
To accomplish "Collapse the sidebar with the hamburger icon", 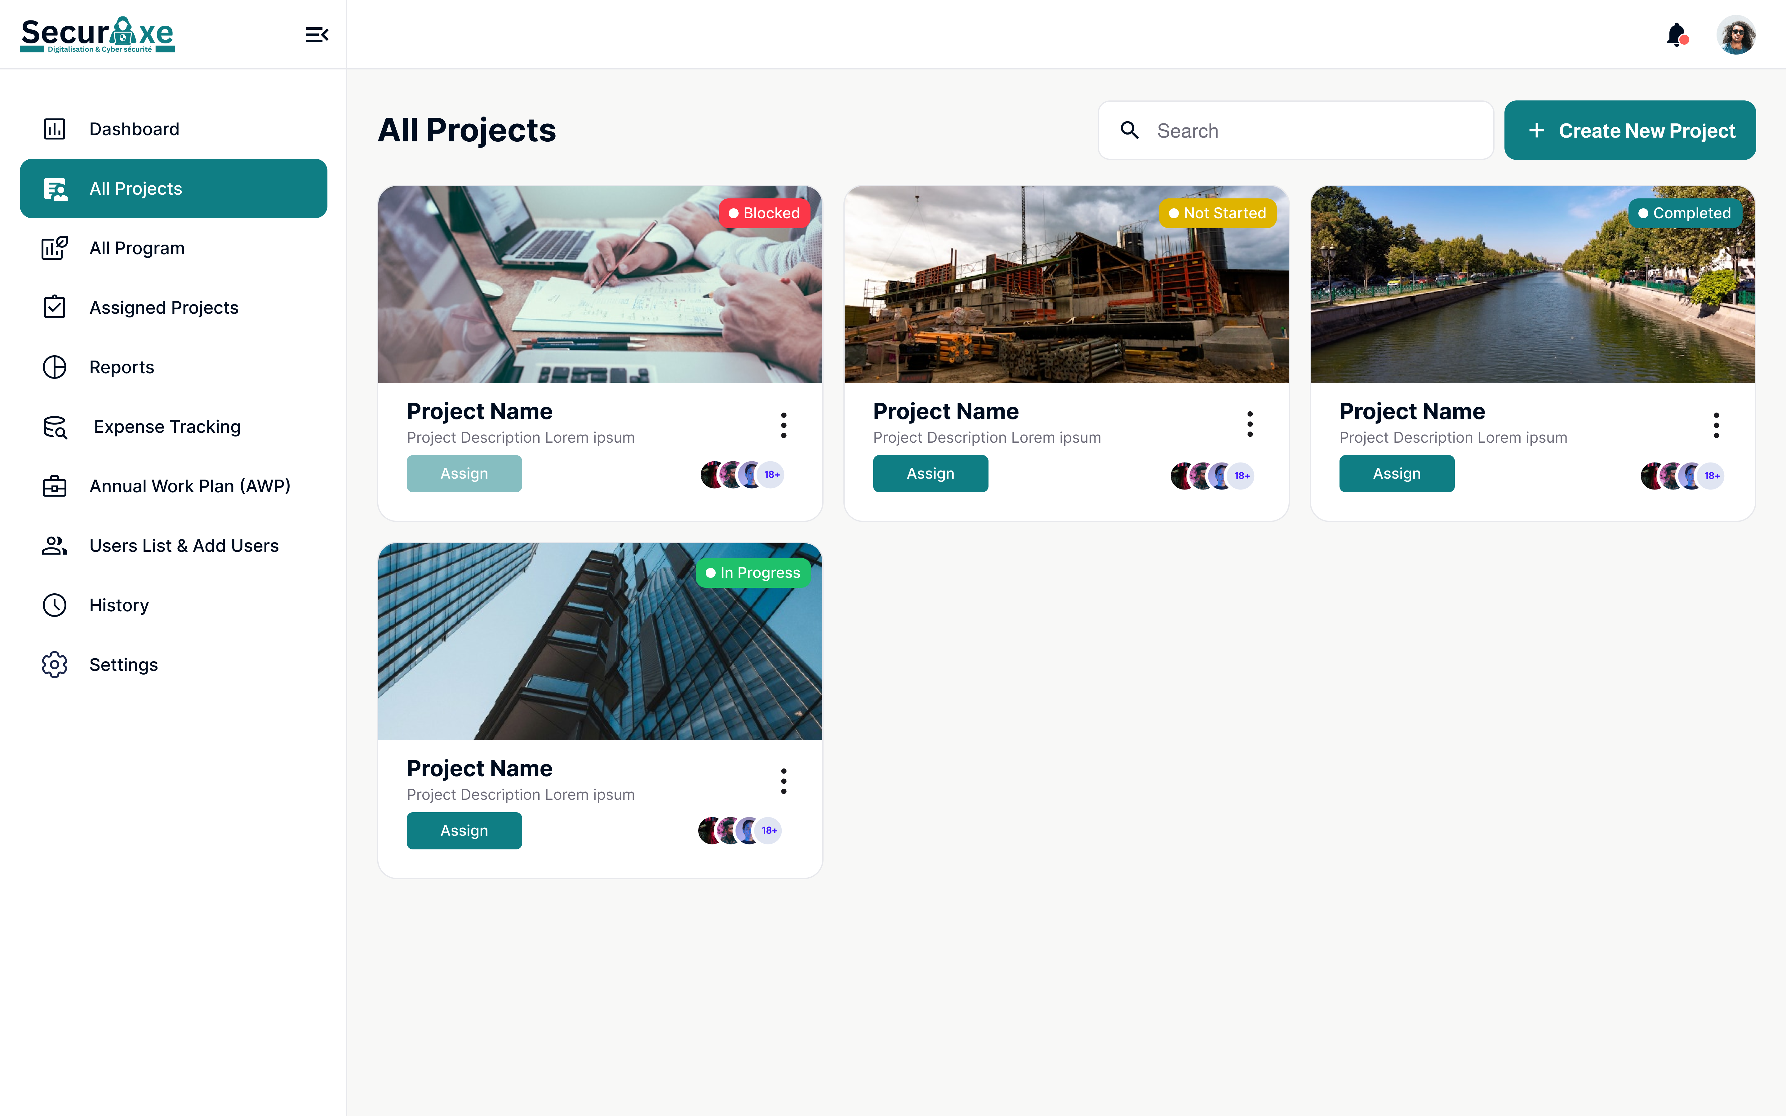I will pos(317,35).
